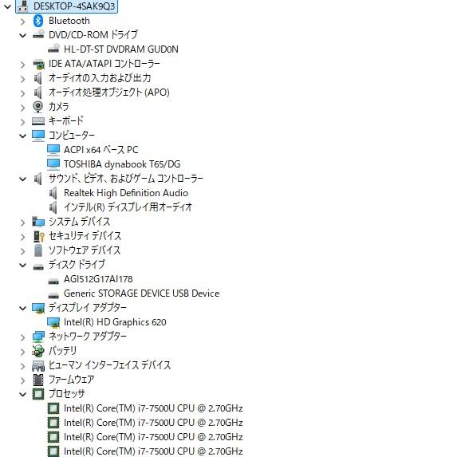Expand ネットワーク アダプター category
Viewport: 457px width, 457px height.
[x=23, y=337]
